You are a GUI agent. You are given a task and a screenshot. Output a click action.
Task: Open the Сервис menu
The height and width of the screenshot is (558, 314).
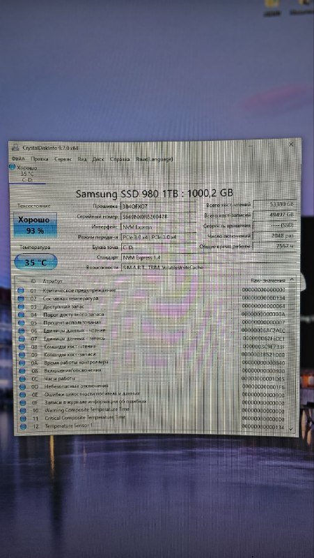[x=63, y=160]
